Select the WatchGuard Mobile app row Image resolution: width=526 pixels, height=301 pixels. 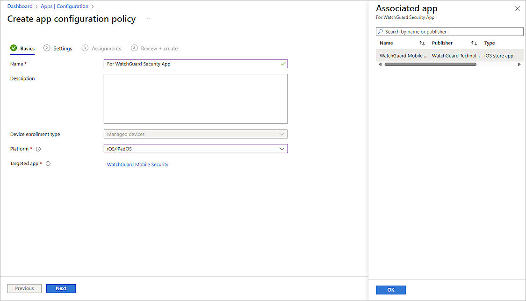[x=449, y=56]
